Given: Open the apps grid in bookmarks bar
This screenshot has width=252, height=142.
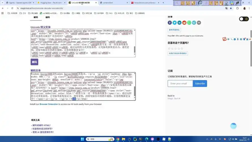Looking at the screenshot, I should [x=3, y=13].
